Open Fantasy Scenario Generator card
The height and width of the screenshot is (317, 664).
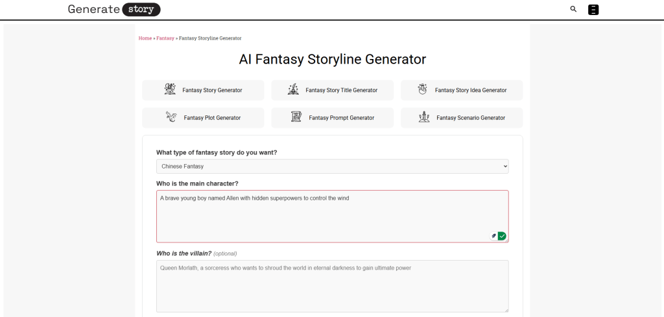coord(462,117)
